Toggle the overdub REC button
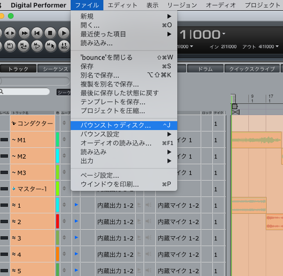Image resolution: width=283 pixels, height=276 pixels. tap(64, 46)
